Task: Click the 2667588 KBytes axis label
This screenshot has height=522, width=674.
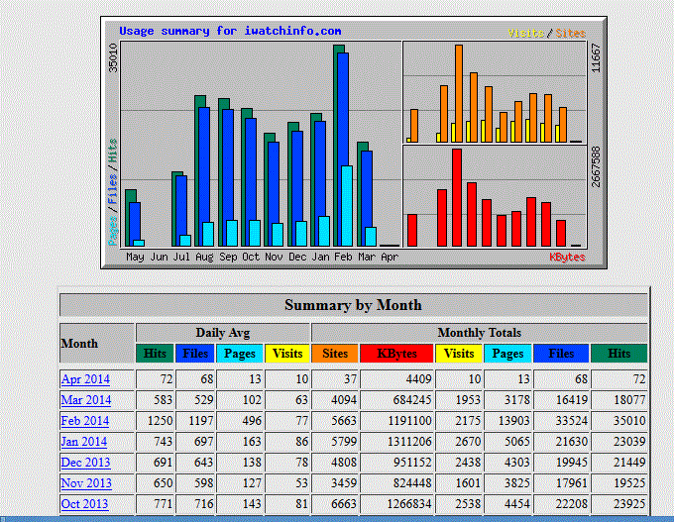Action: point(596,167)
